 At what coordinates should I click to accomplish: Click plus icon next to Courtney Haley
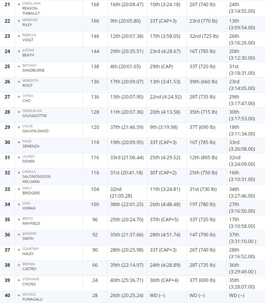[19, 250]
